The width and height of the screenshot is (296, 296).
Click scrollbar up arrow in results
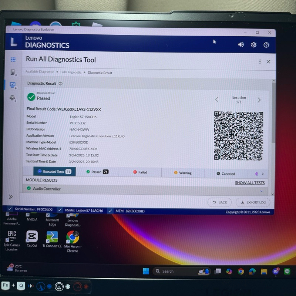[273, 81]
